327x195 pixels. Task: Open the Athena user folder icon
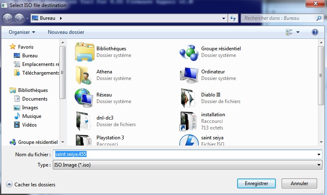pos(85,75)
